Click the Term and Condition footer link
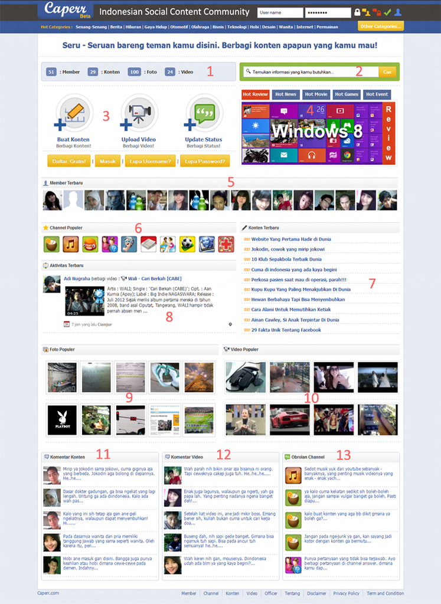The width and height of the screenshot is (441, 604). tap(385, 593)
